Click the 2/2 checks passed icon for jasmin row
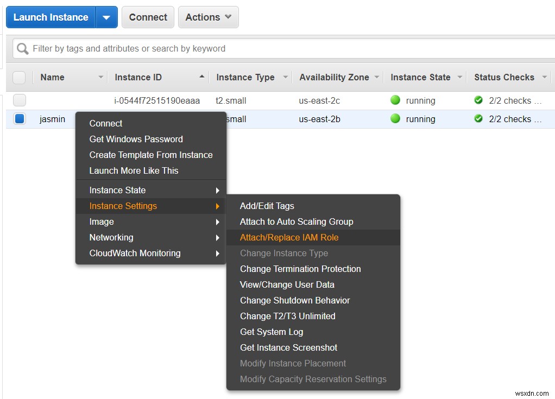The image size is (555, 399). point(478,119)
